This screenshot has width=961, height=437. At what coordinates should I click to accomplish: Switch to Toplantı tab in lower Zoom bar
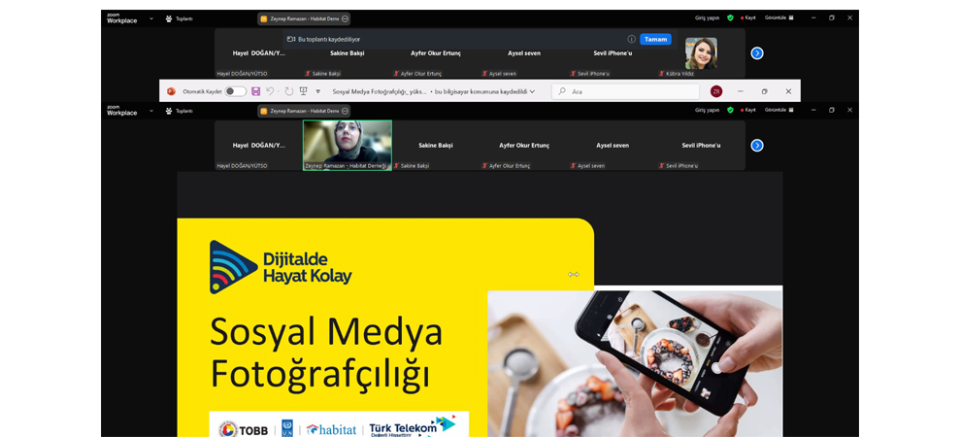[179, 111]
